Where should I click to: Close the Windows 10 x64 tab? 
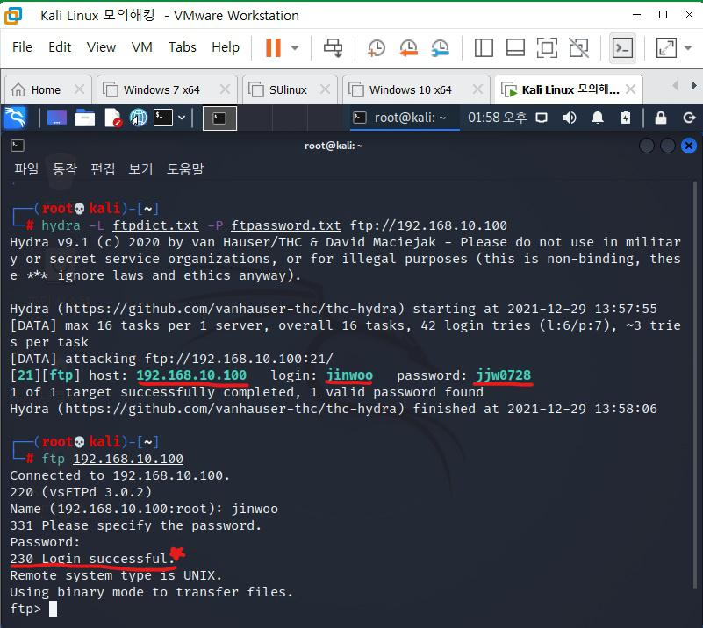[478, 89]
